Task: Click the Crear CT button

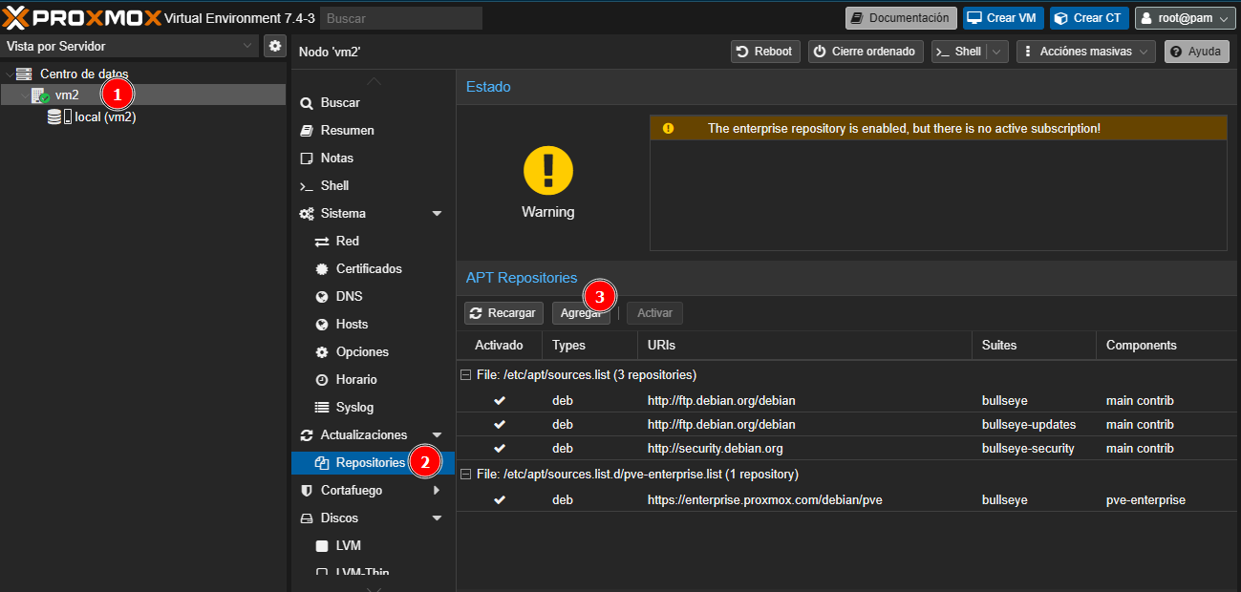Action: (x=1089, y=18)
